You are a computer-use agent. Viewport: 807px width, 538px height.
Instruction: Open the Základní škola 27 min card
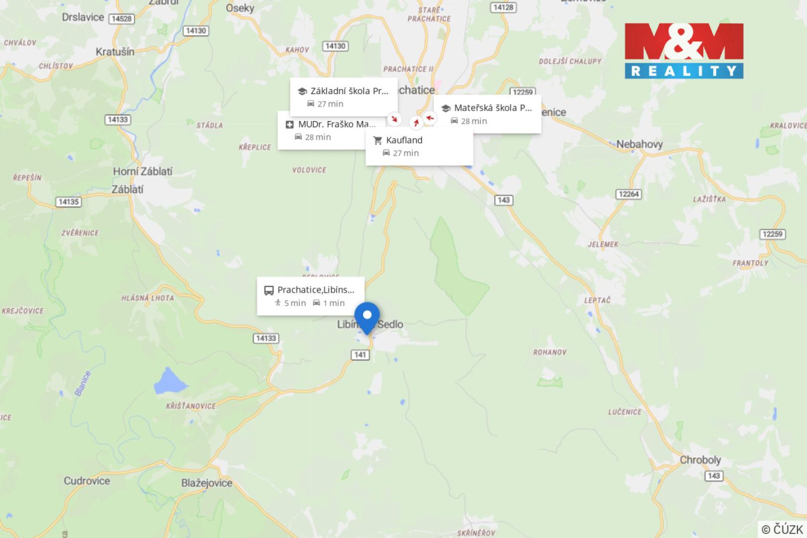click(x=344, y=96)
